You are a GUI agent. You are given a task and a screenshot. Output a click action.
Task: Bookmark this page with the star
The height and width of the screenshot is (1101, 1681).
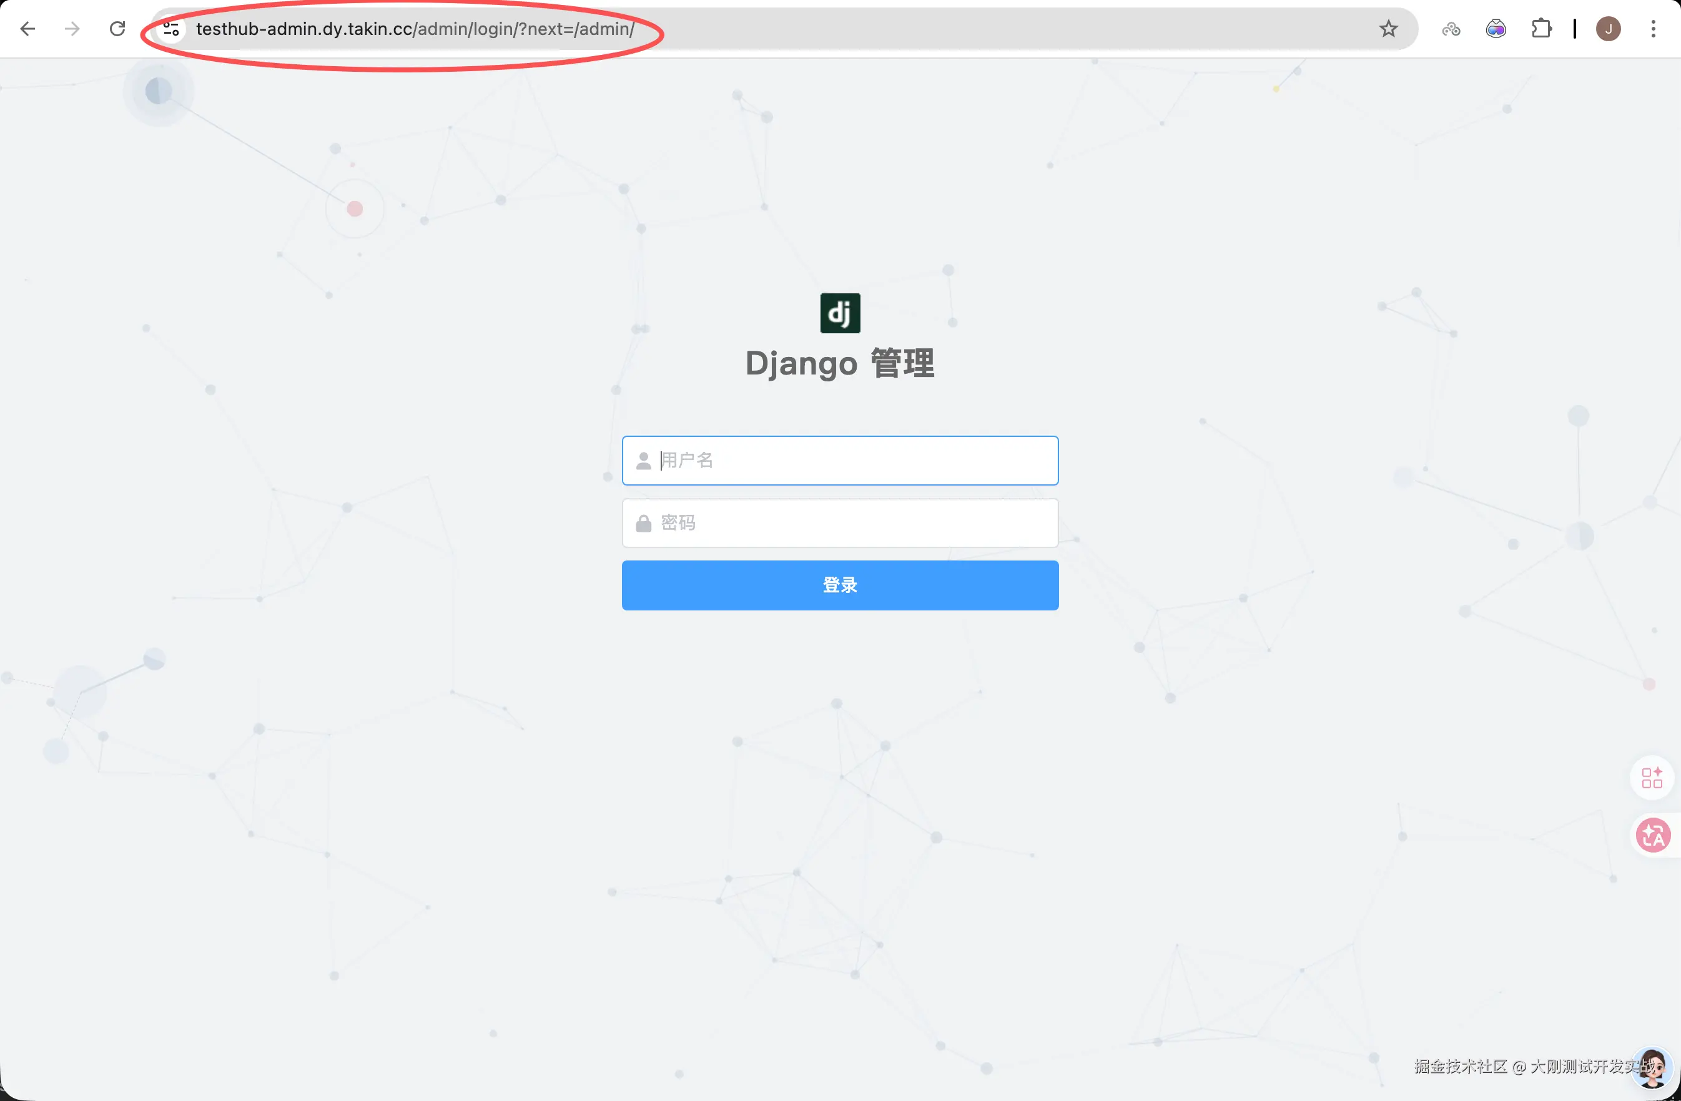pos(1389,29)
